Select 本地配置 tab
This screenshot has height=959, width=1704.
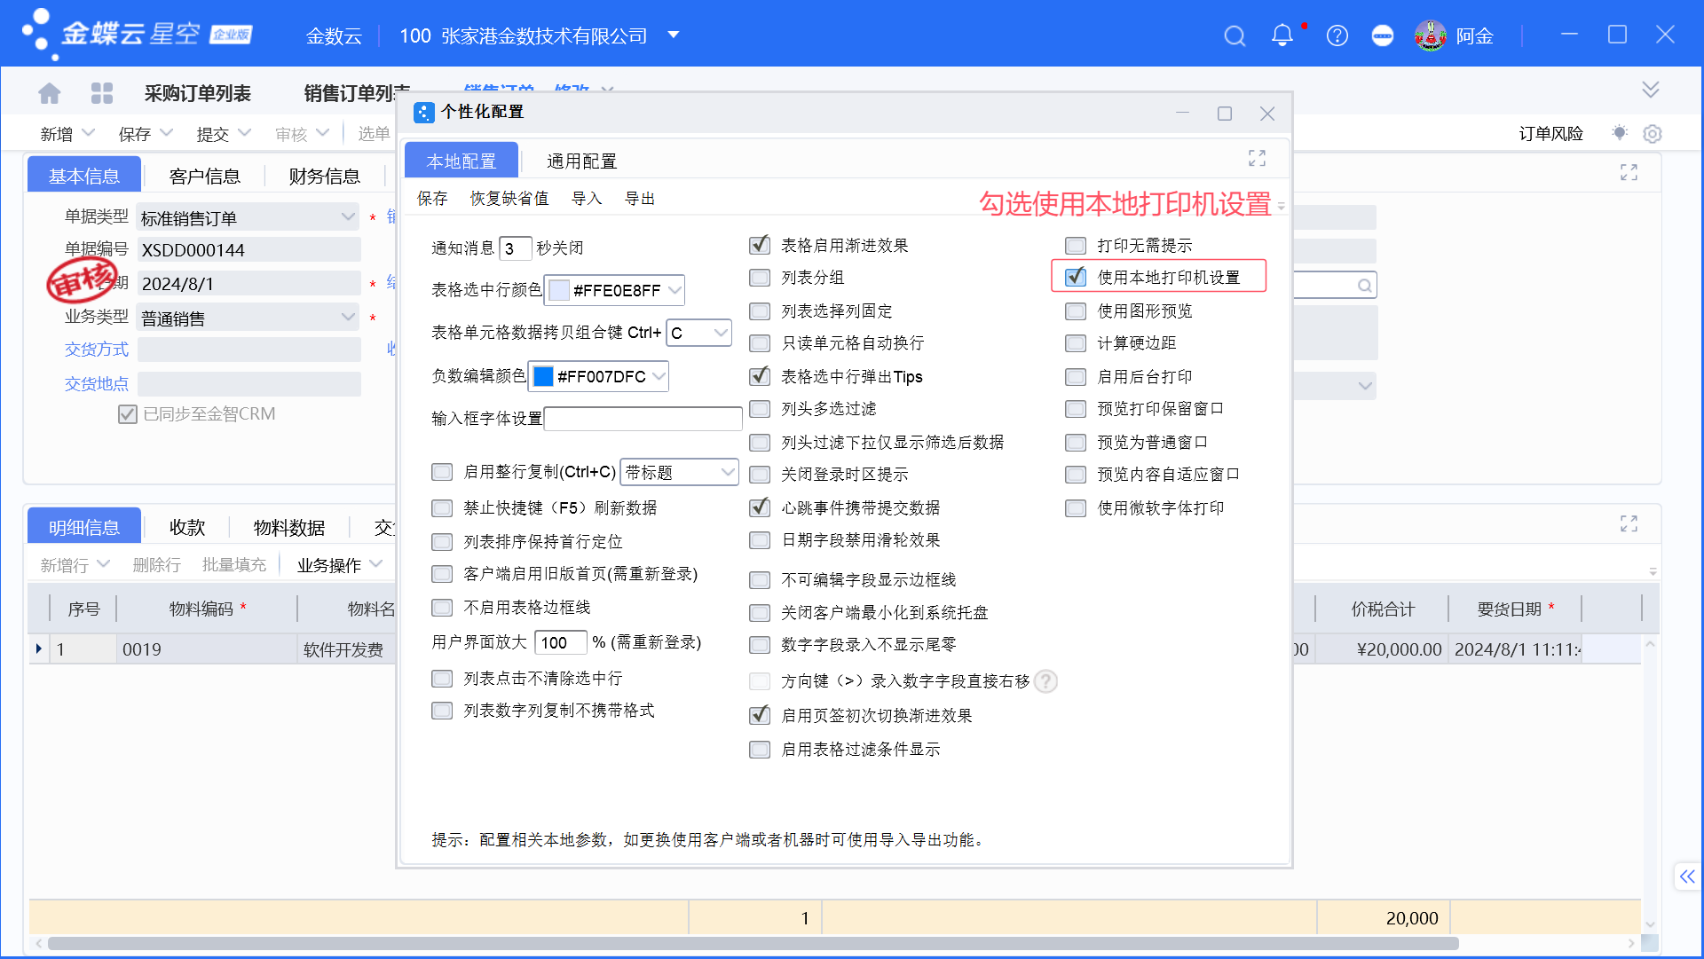coord(461,161)
